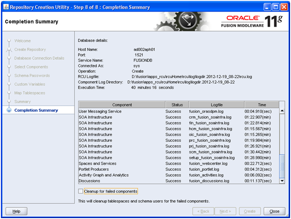Select the Map Tablespaces step
This screenshot has height=219, width=291.
(30, 93)
